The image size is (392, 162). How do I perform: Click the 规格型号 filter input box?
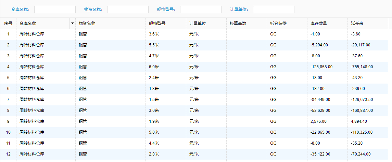[201, 10]
